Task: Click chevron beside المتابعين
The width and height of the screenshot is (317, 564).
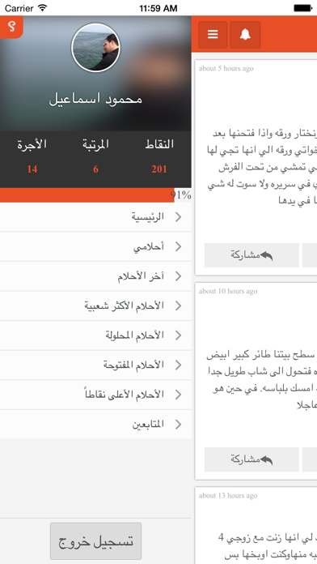Action: (178, 425)
